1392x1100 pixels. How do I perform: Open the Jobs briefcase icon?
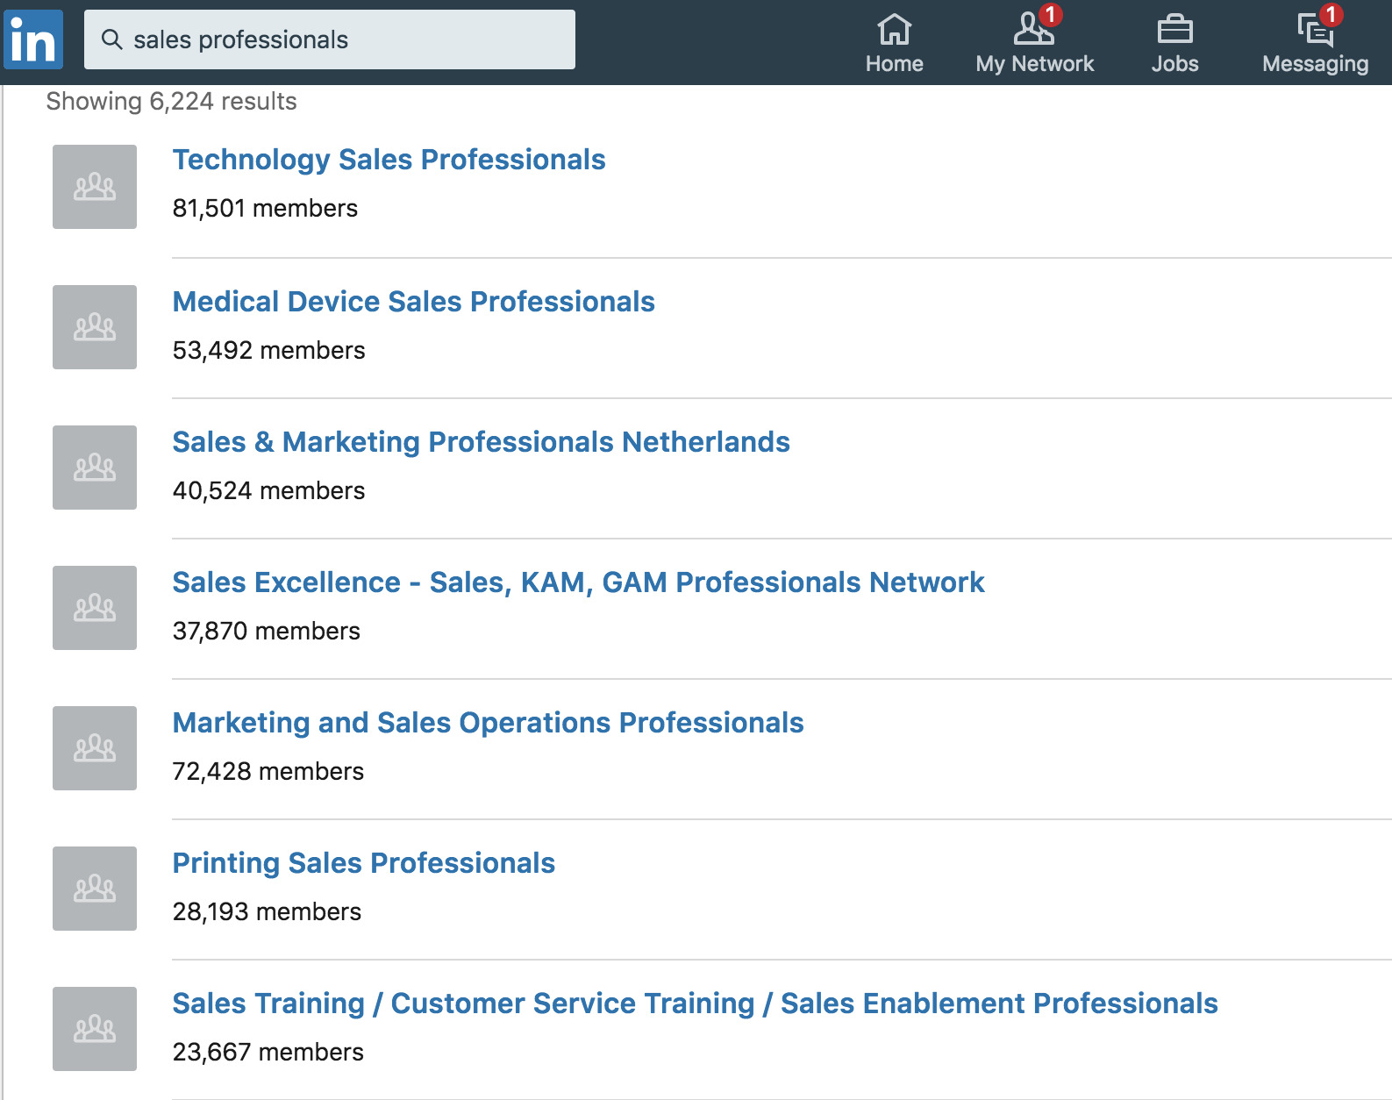(x=1174, y=30)
